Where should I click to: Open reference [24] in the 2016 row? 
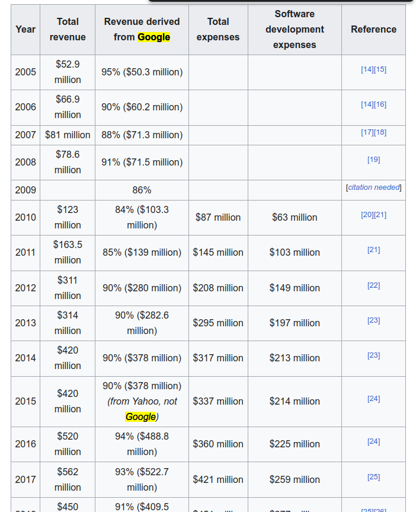[x=373, y=441]
